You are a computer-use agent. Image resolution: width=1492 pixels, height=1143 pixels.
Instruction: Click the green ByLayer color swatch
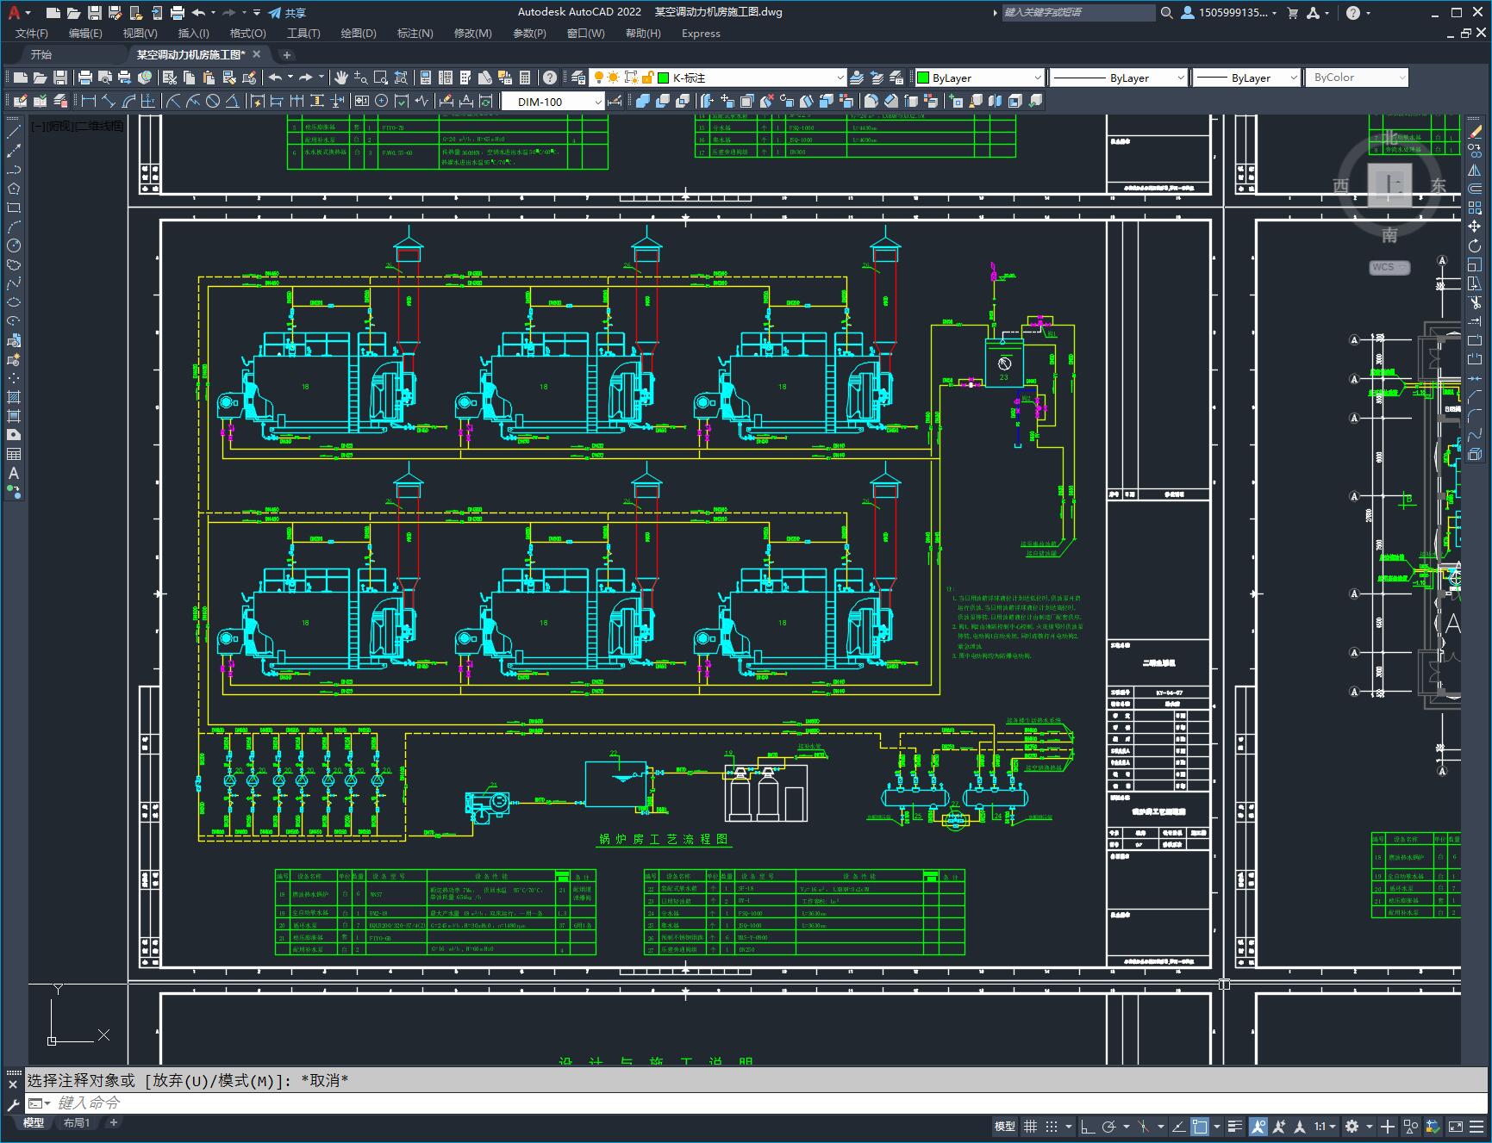pyautogui.click(x=922, y=78)
